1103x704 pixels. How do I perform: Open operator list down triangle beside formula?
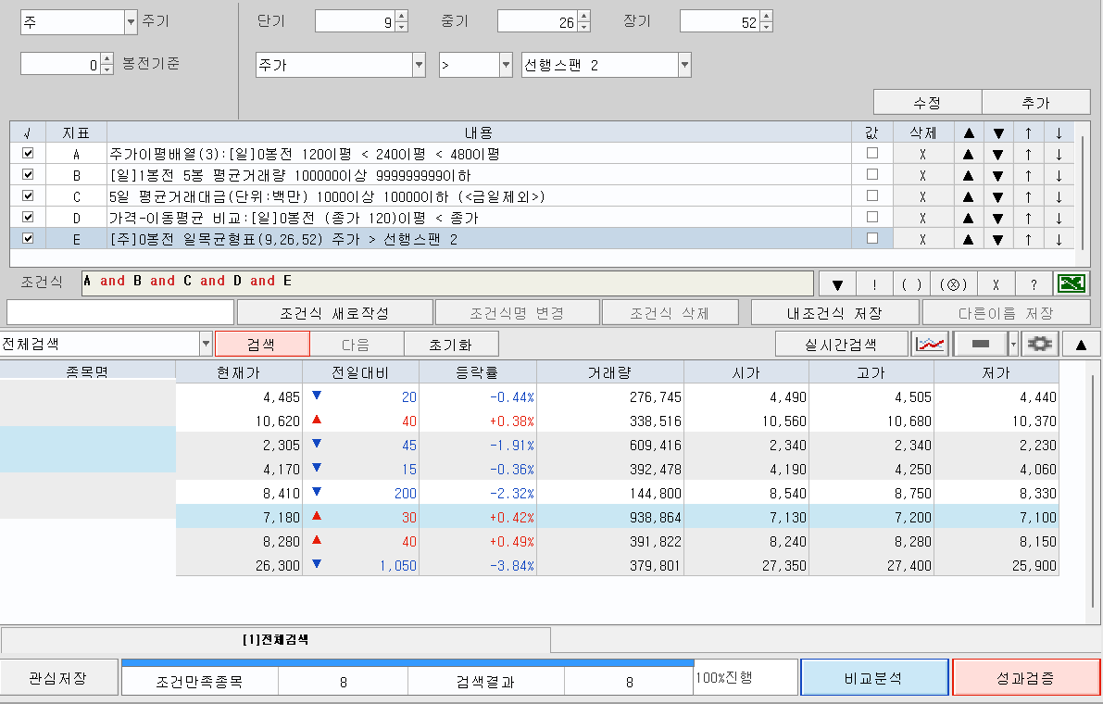(x=837, y=284)
